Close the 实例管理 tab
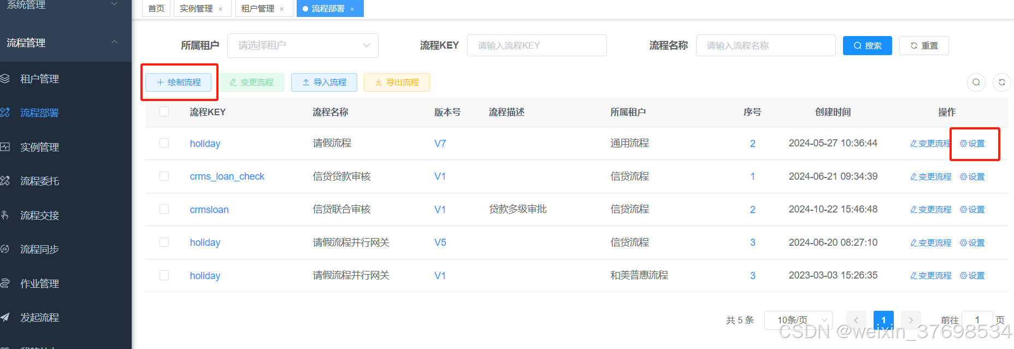Viewport: 1014px width, 349px height. [x=220, y=9]
